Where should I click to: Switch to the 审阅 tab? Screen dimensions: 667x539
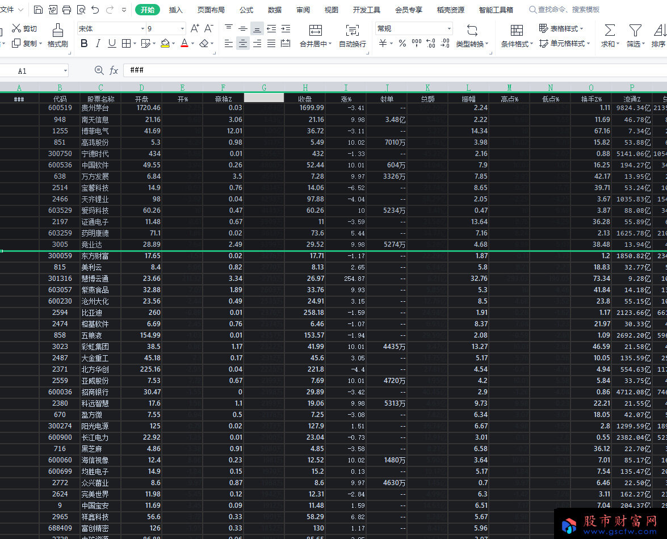tap(303, 9)
